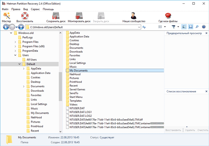Refresh the current folder view
The width and height of the screenshot is (209, 146).
144,27
